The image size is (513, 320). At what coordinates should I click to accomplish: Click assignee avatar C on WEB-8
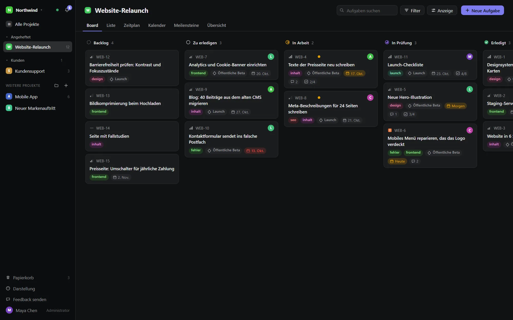[370, 98]
